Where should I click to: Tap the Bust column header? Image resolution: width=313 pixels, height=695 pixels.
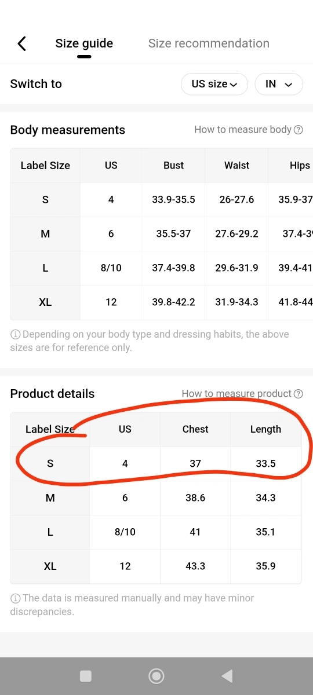point(173,166)
